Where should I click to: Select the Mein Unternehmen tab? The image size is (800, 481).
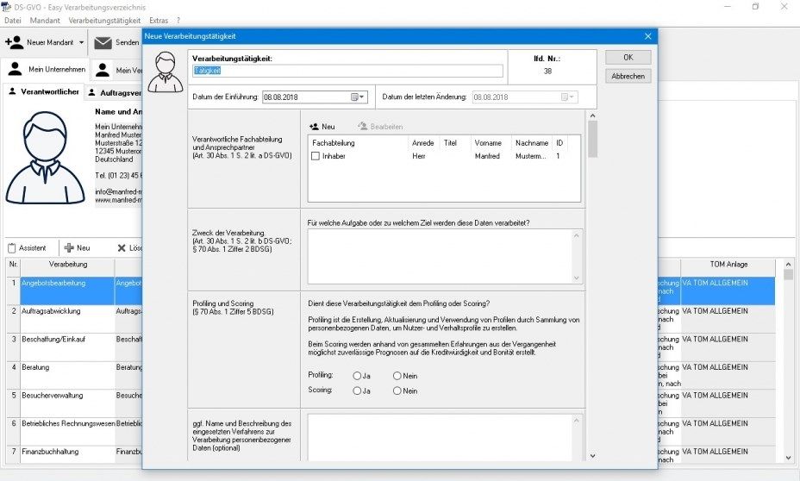click(x=45, y=69)
